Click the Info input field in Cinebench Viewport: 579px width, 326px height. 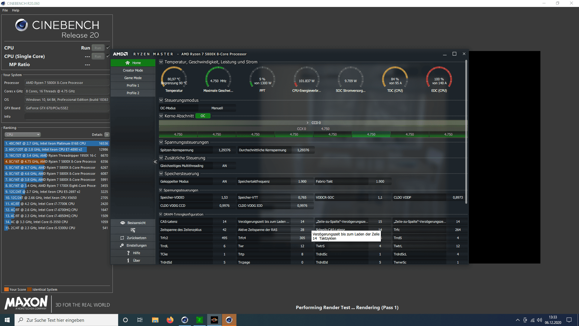click(x=67, y=117)
